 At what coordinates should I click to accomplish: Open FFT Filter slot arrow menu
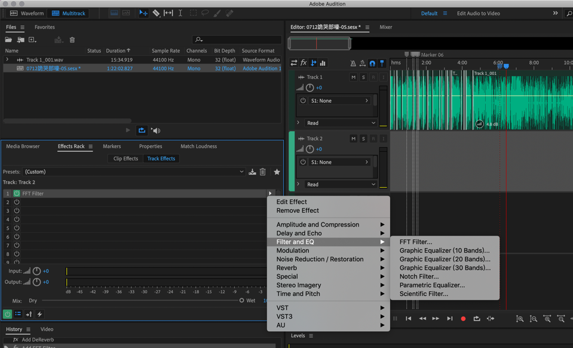pyautogui.click(x=270, y=193)
